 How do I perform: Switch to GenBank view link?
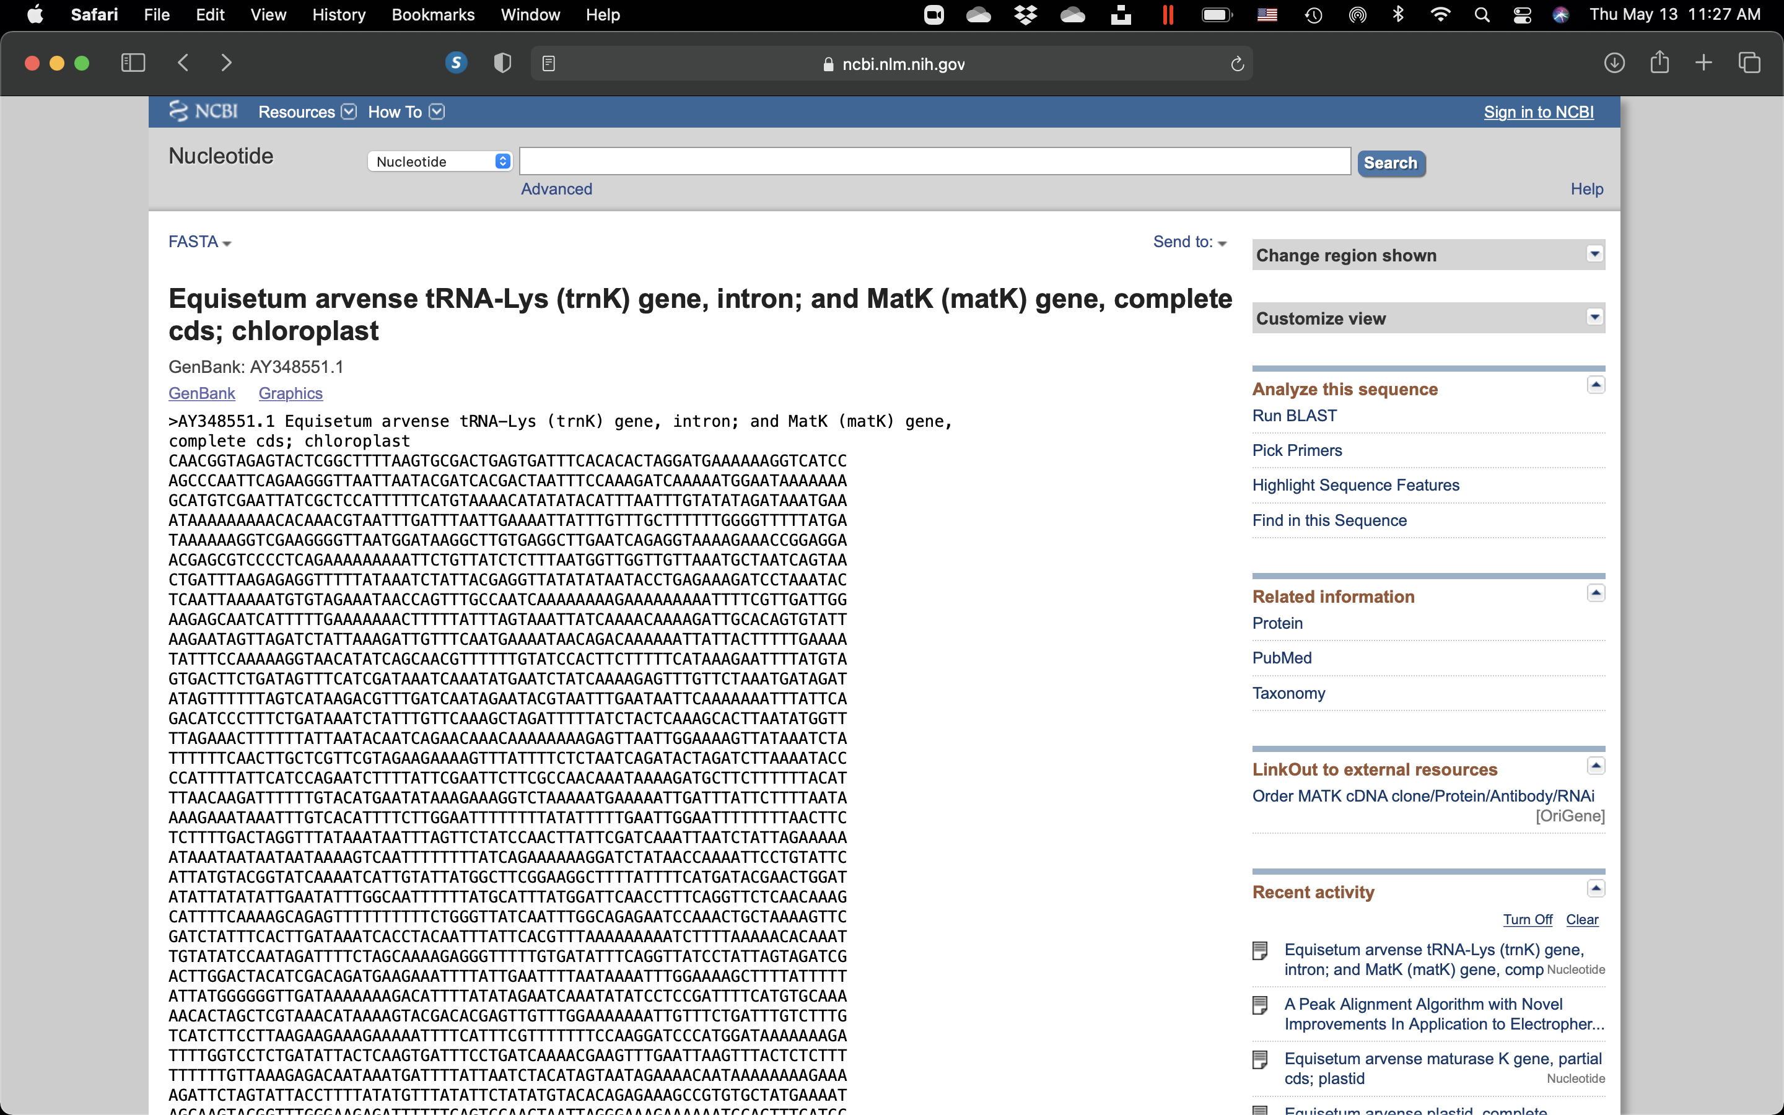(202, 394)
